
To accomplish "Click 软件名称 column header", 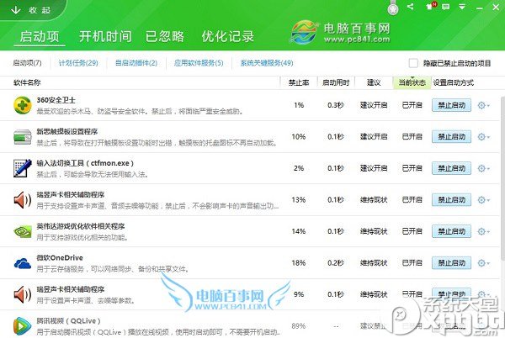I will pos(27,82).
